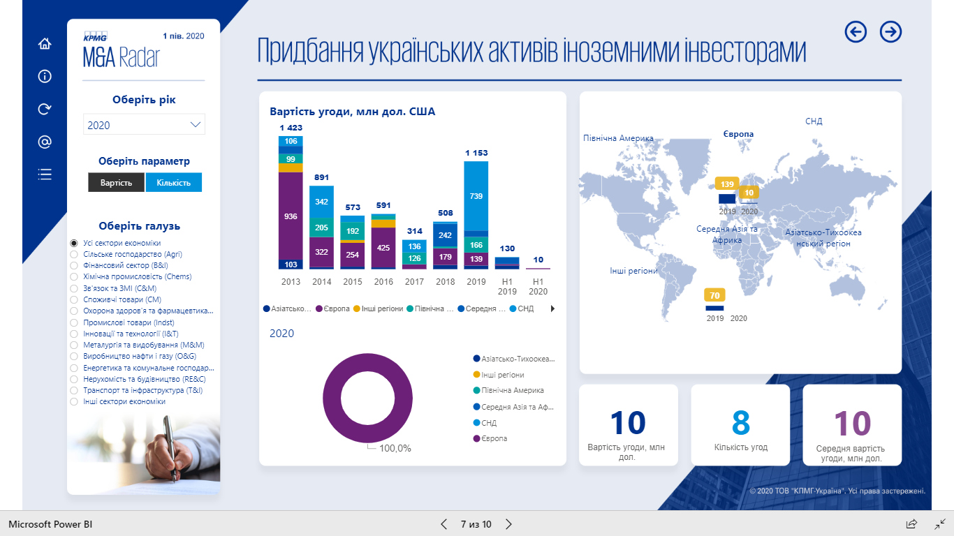
Task: Open the year dropdown showing 2020
Action: 144,125
